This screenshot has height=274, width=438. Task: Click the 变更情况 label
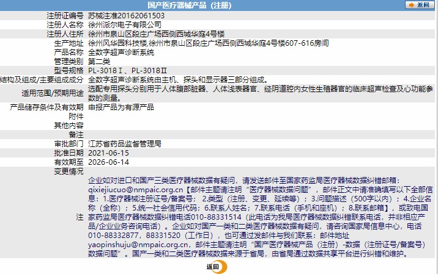coord(69,171)
